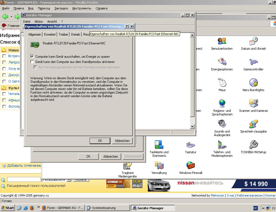
Task: Expand the quick launch overflow chevron
Action: (x=38, y=207)
